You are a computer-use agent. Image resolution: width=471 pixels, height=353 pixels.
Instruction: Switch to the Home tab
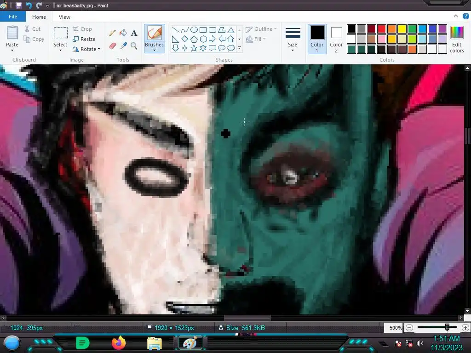click(39, 17)
